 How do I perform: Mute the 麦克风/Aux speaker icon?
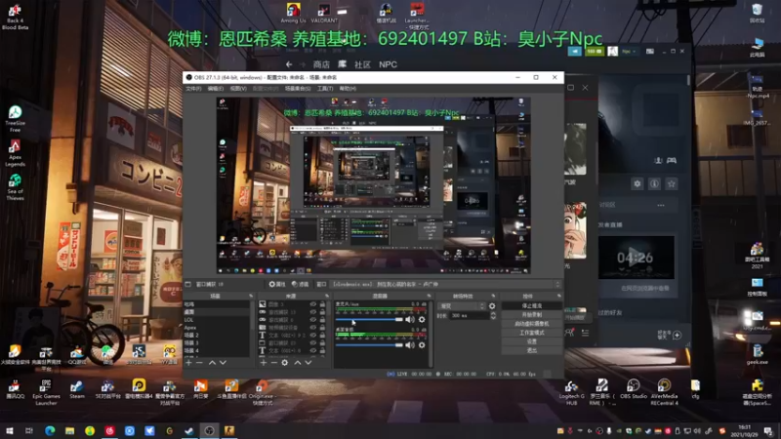(x=410, y=320)
